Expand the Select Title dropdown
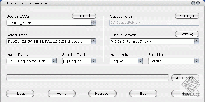This screenshot has width=205, height=102. coord(51,41)
